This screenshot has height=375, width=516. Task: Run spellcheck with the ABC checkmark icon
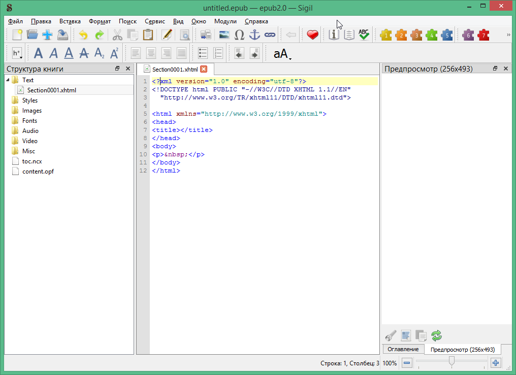tap(364, 35)
